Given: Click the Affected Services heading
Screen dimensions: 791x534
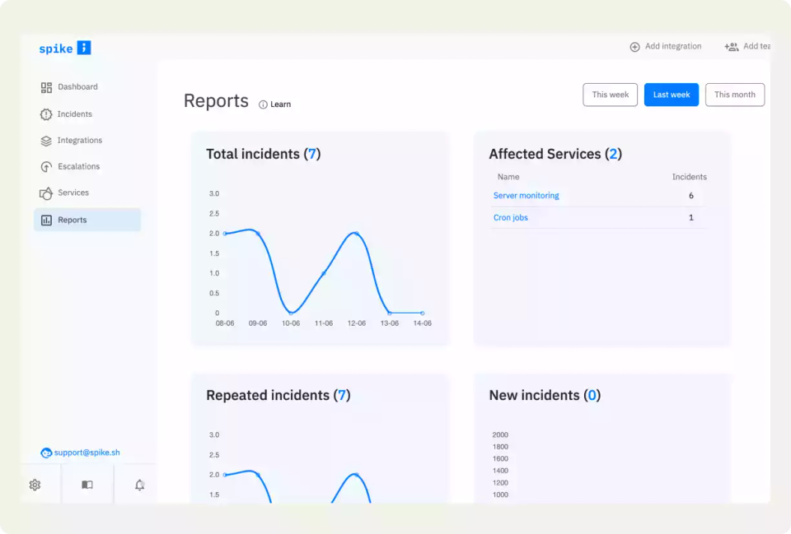Looking at the screenshot, I should click(x=555, y=154).
